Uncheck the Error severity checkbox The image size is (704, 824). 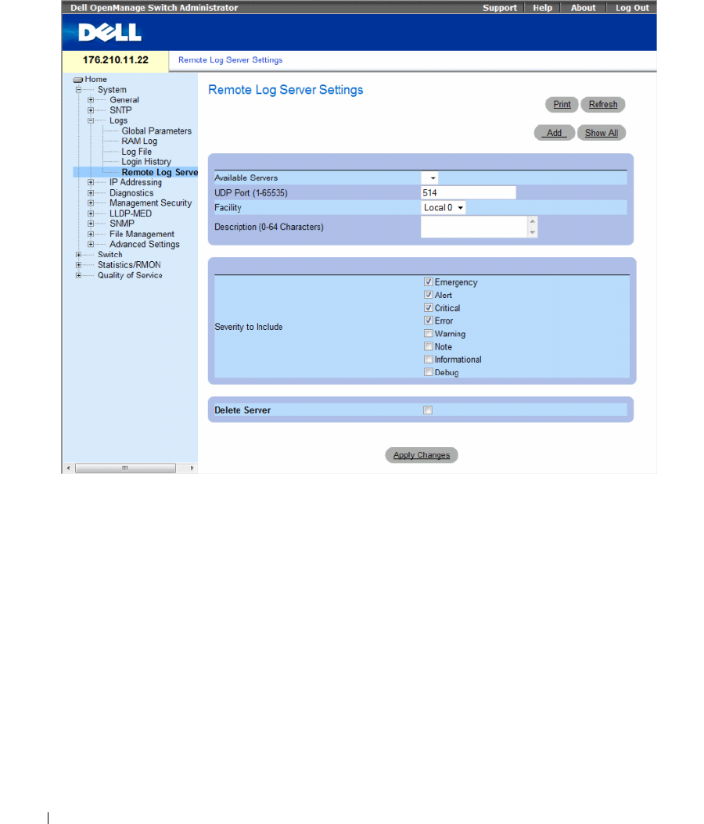429,321
